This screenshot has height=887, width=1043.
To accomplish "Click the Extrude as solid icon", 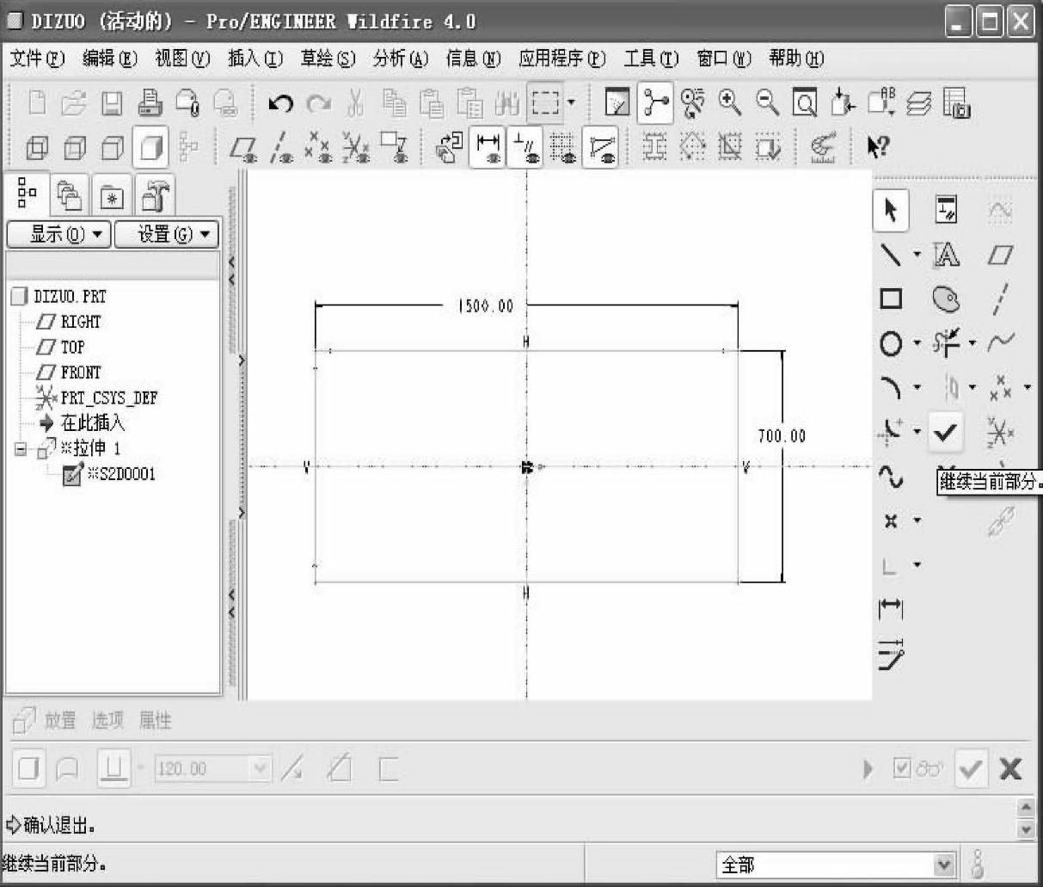I will pyautogui.click(x=28, y=767).
